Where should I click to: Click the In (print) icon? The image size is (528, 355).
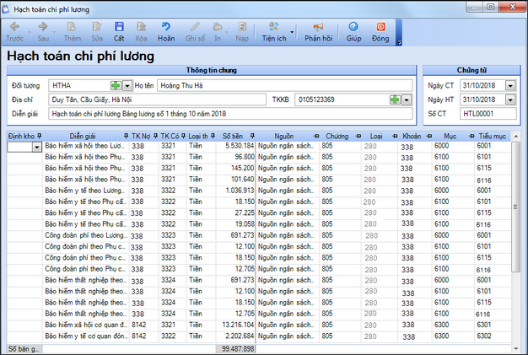pos(218,32)
